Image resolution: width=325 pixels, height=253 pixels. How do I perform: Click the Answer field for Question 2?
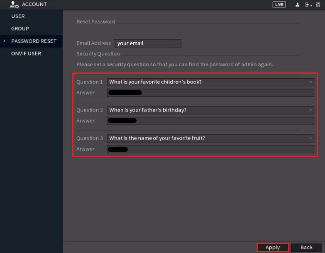tap(210, 121)
